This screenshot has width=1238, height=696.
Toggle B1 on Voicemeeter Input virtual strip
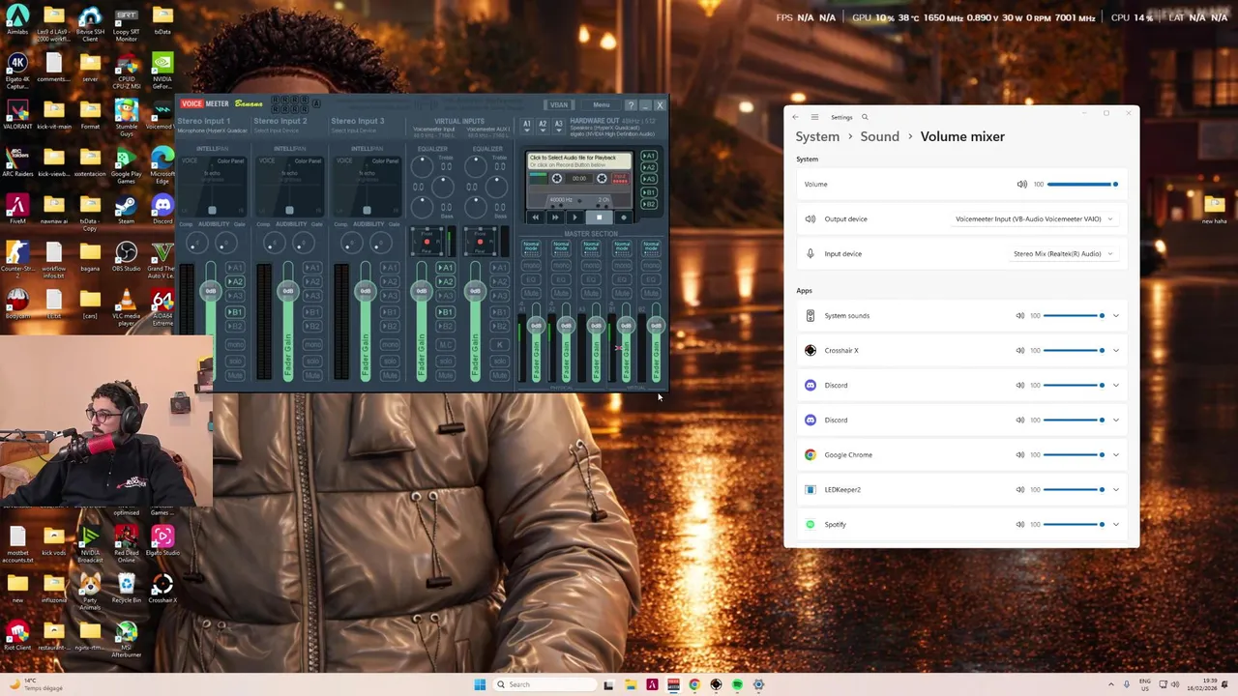coord(445,311)
